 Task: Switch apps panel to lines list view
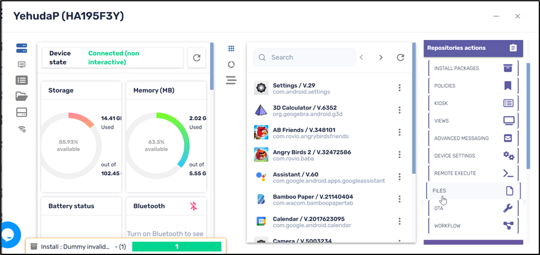[x=232, y=80]
